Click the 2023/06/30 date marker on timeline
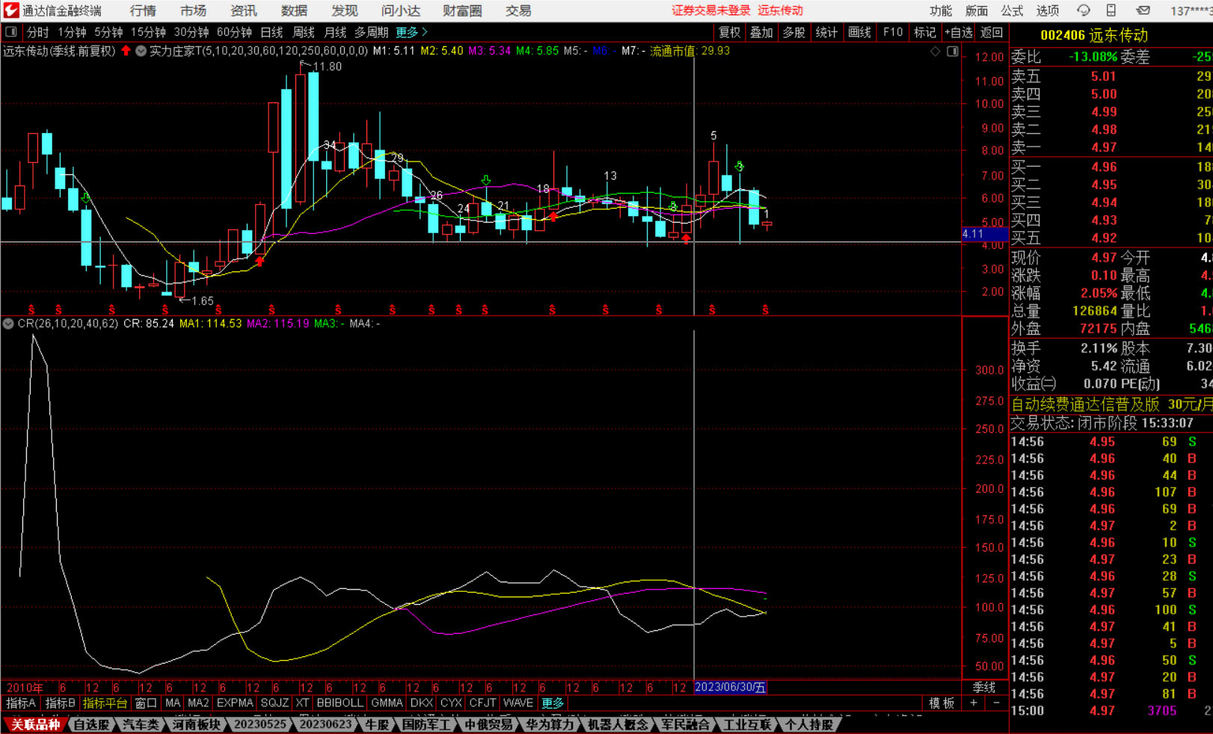Image resolution: width=1213 pixels, height=734 pixels. coord(730,688)
